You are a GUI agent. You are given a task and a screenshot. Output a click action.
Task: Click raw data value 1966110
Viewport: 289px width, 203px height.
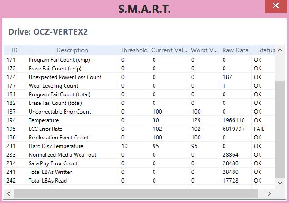(234, 120)
